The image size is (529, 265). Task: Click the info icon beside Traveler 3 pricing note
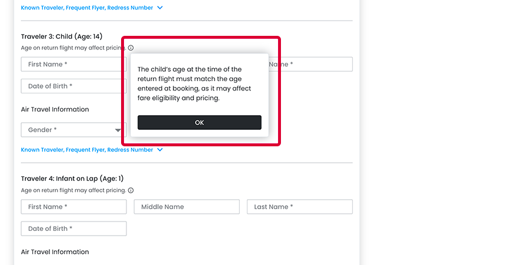[x=131, y=48]
